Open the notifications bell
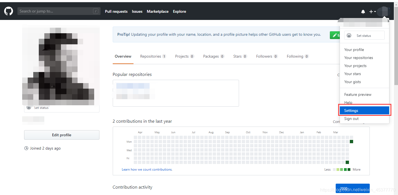The image size is (398, 195). [x=363, y=12]
